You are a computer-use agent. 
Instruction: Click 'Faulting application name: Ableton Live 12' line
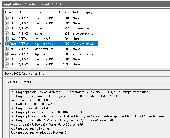tap(79, 92)
